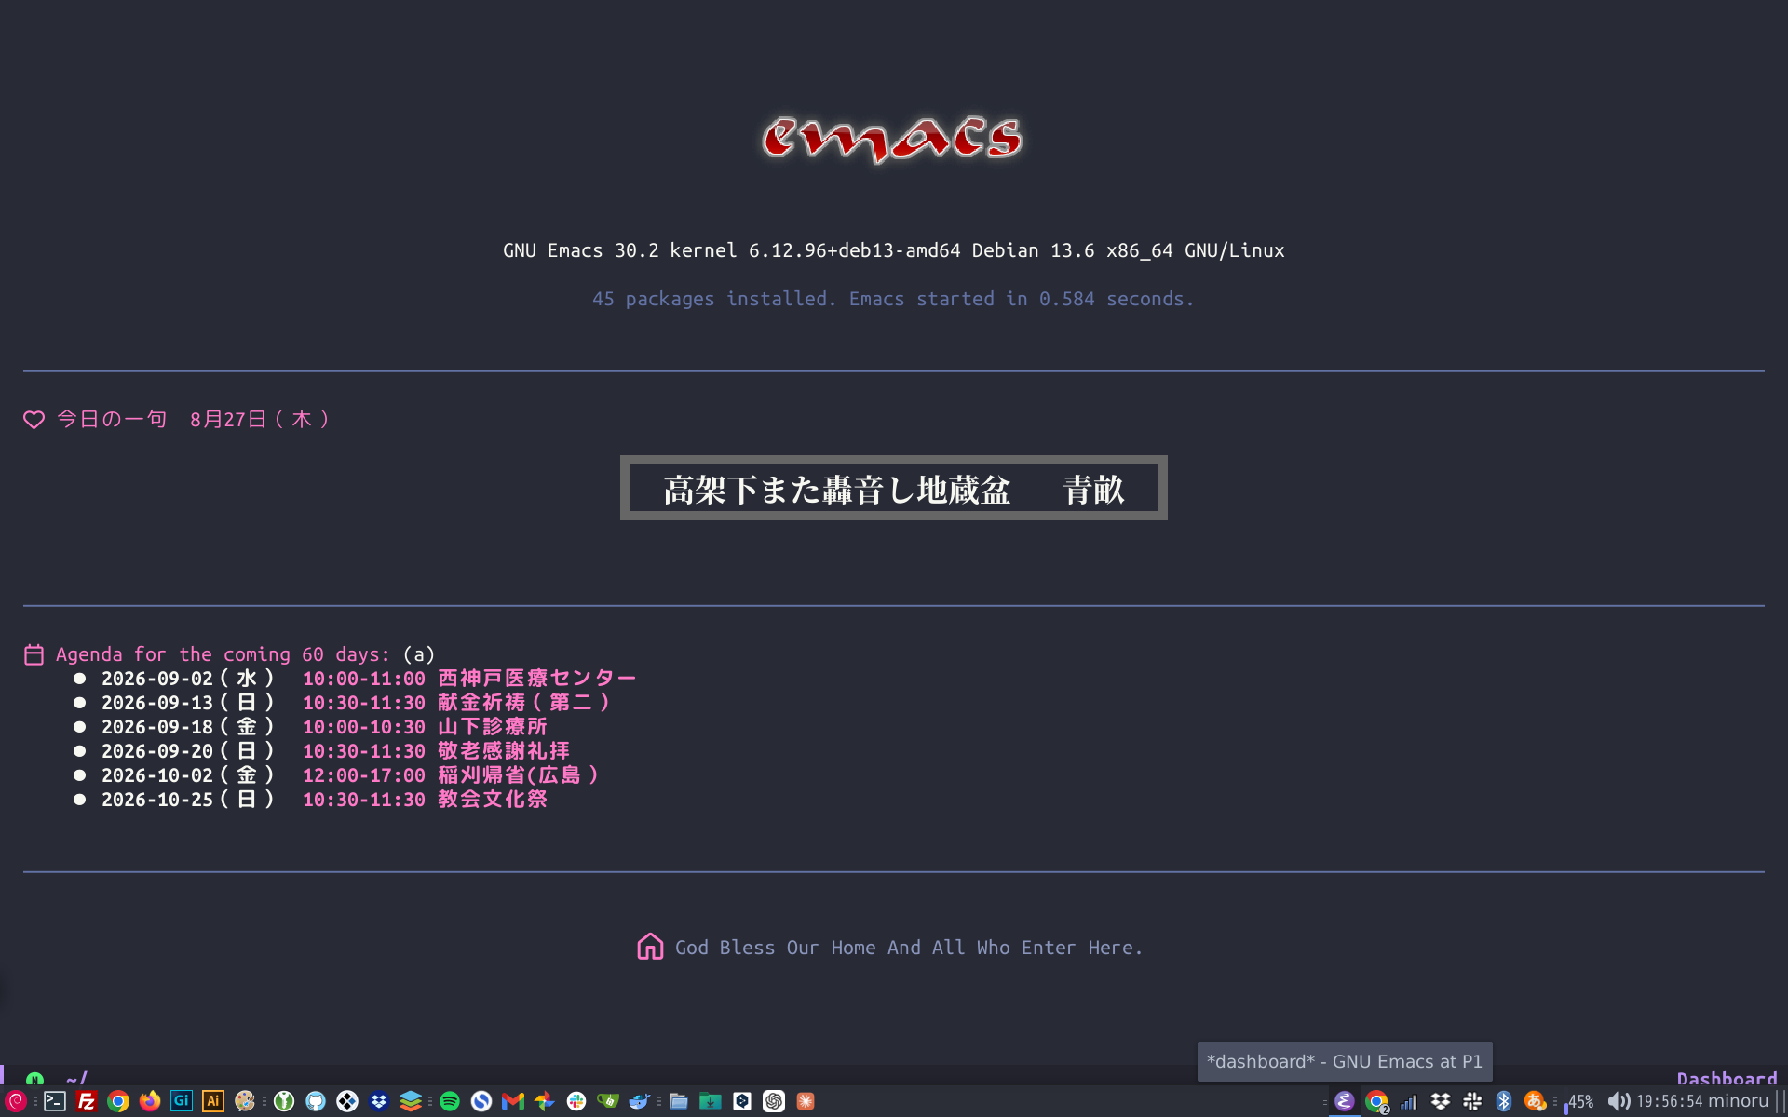Open the green teacup app icon
Image resolution: width=1788 pixels, height=1117 pixels.
[608, 1101]
